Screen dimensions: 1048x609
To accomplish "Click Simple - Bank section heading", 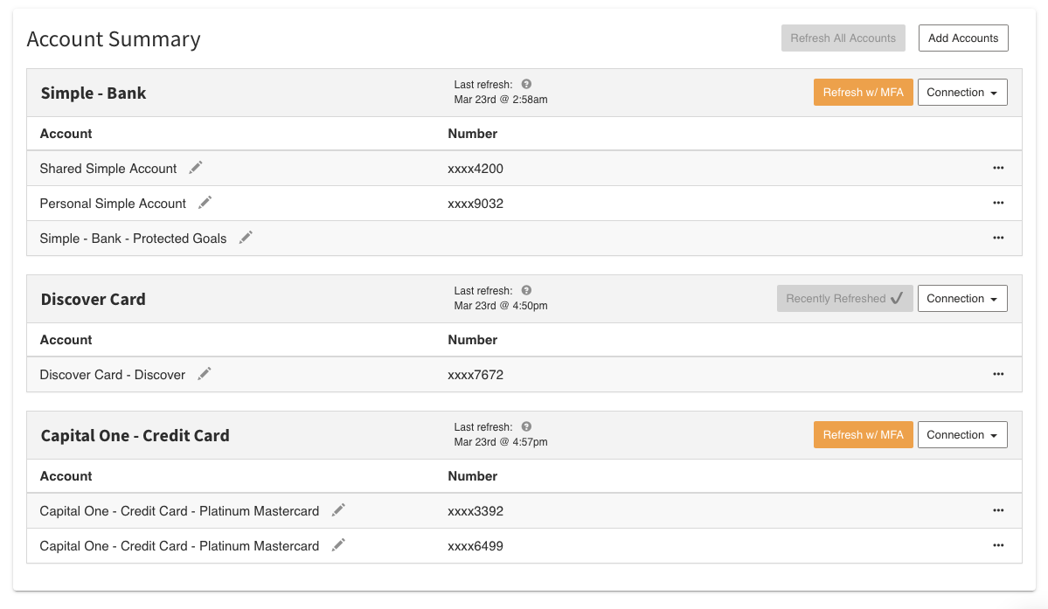I will tap(94, 93).
